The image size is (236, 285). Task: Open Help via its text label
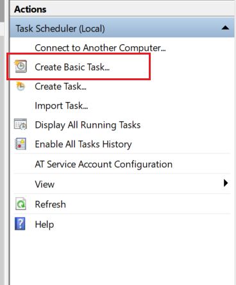[44, 225]
